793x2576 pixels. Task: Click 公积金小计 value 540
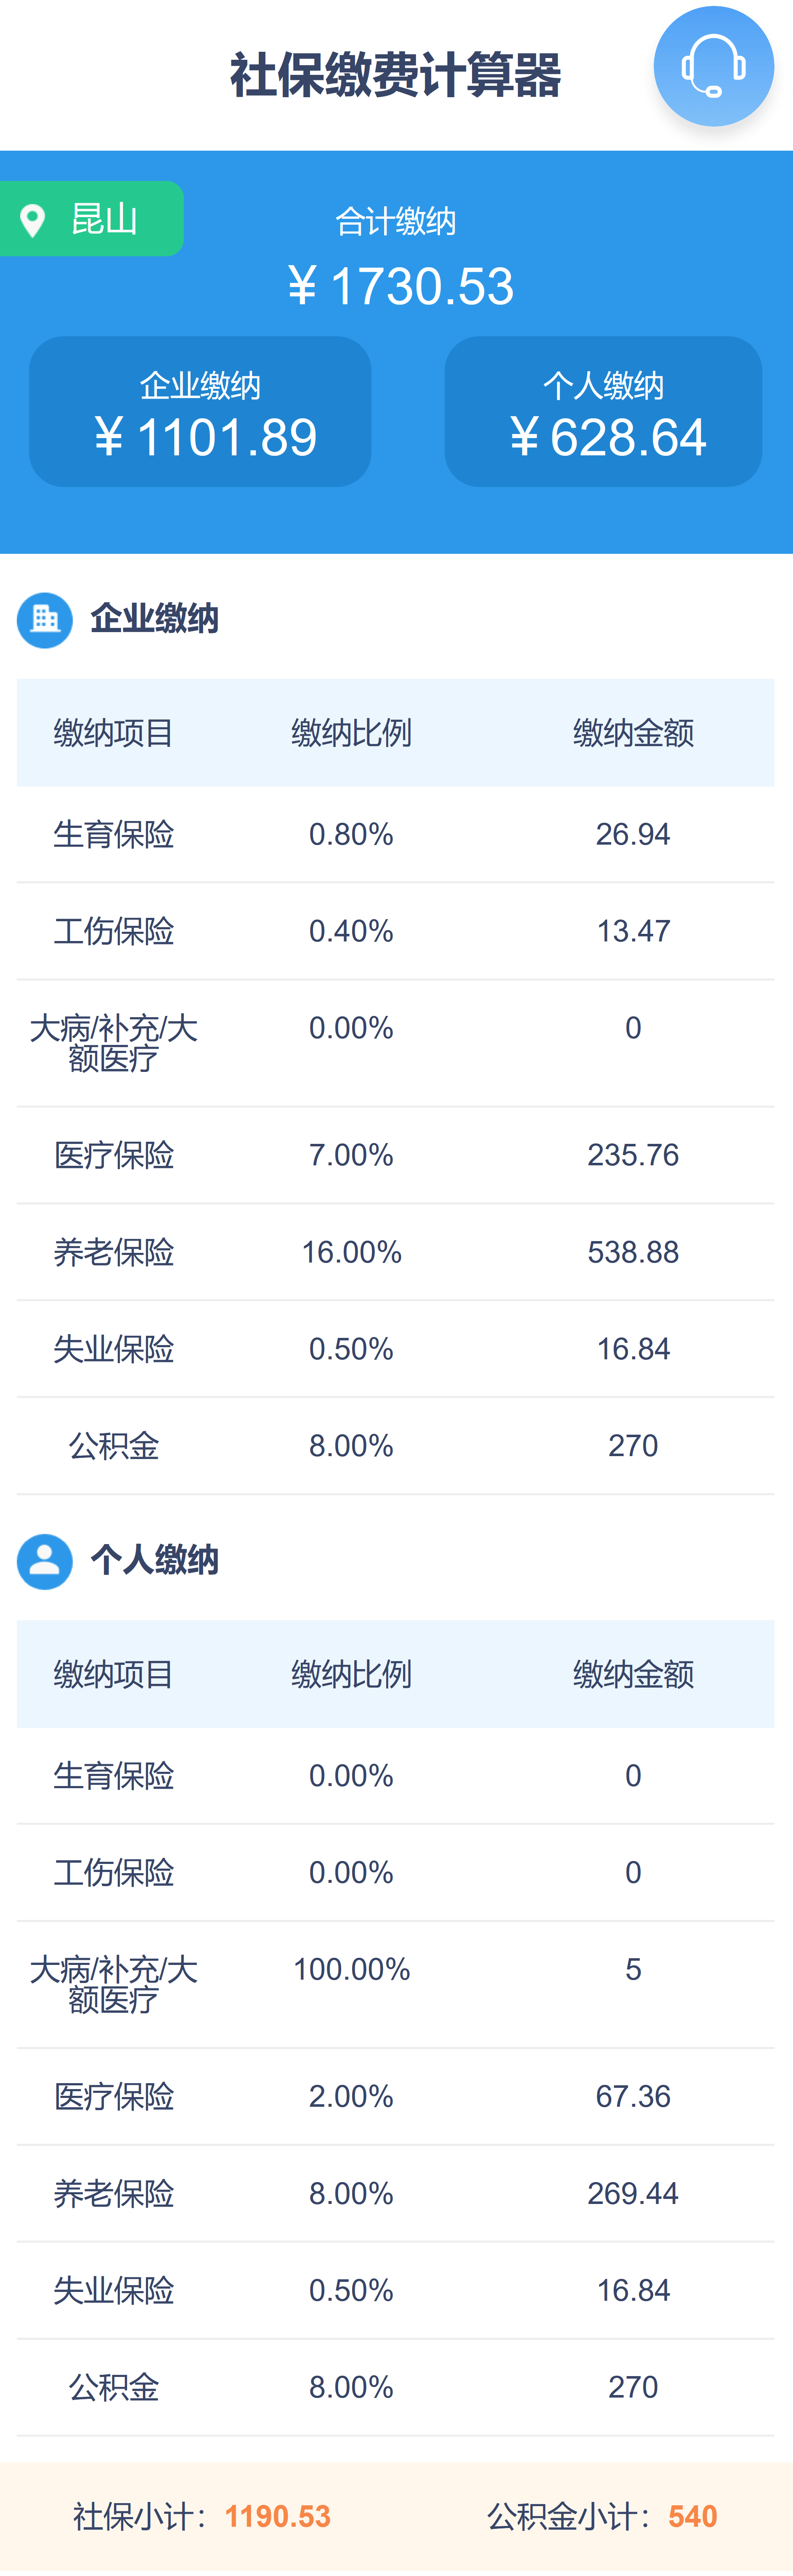point(693,2516)
